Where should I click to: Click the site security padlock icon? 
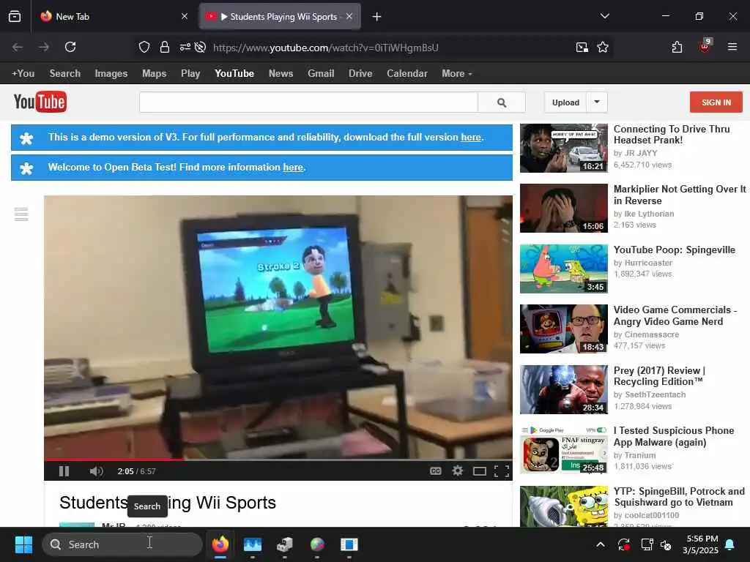point(165,47)
